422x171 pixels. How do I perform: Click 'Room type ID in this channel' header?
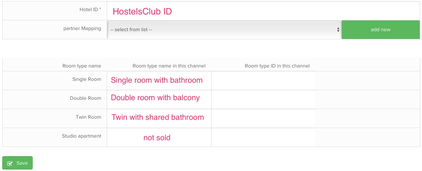[277, 66]
